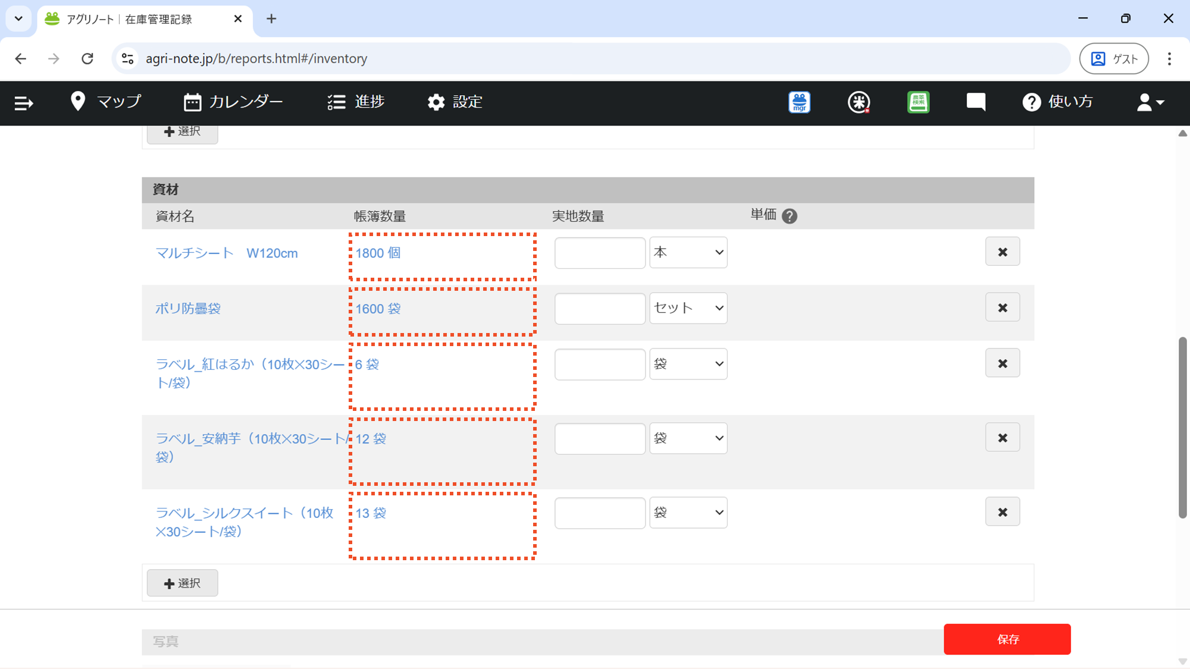
Task: Remove the ポリ防曇袋 row
Action: click(1003, 307)
